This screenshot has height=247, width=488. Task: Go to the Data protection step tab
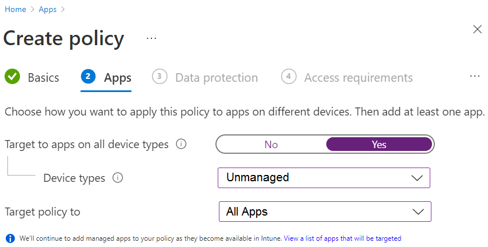216,78
